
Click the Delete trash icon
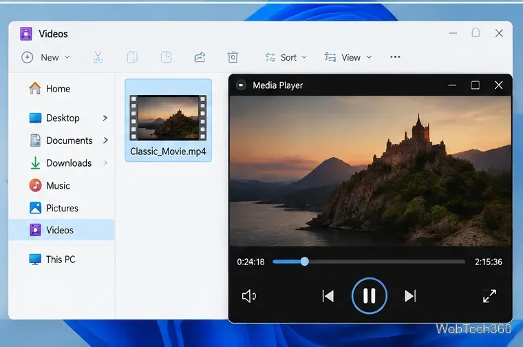click(x=233, y=57)
